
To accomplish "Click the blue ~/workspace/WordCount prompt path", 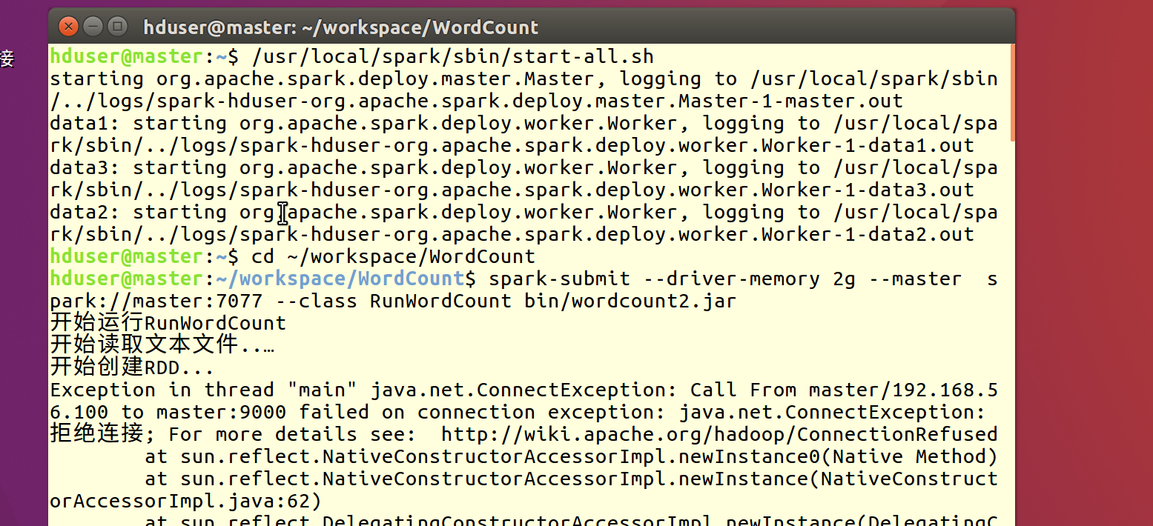I will [340, 279].
